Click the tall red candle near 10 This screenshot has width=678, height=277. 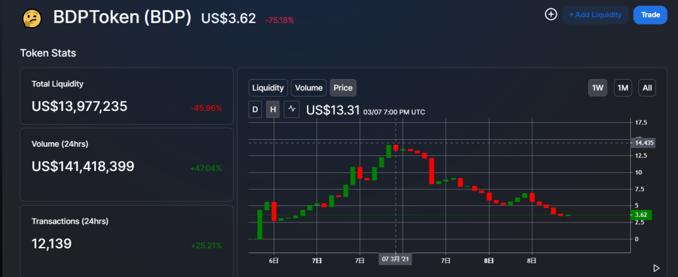point(431,171)
